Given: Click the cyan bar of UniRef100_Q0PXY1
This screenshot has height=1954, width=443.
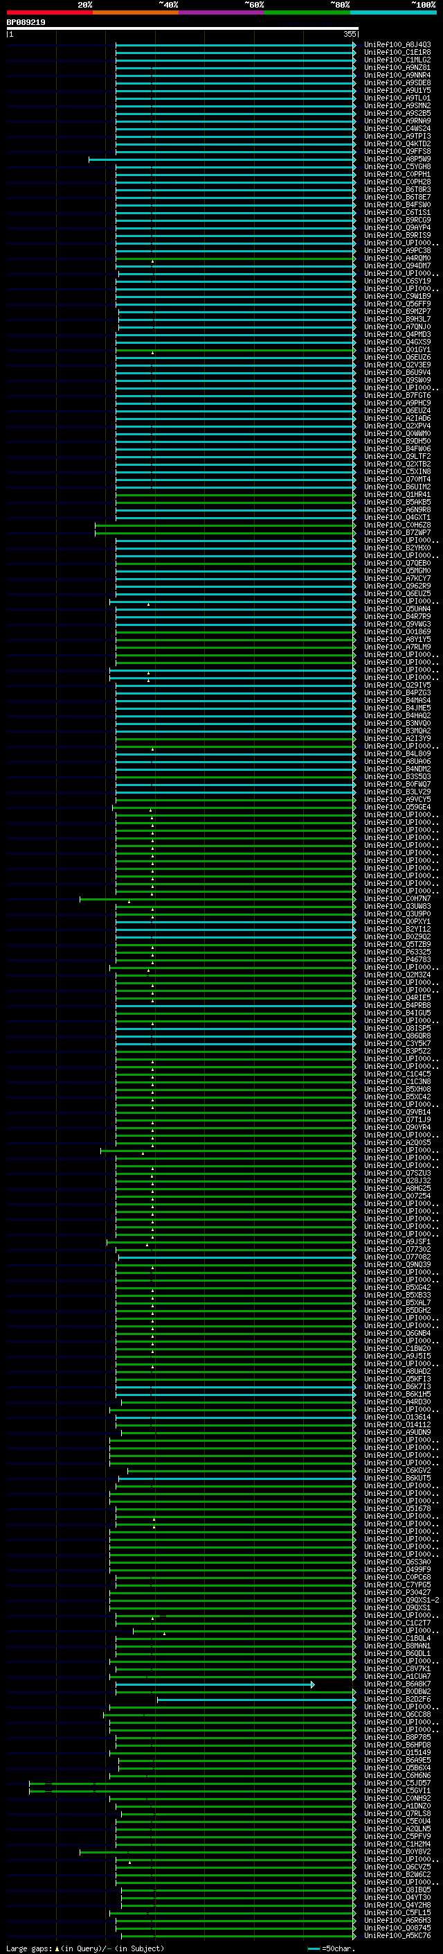Looking at the screenshot, I should click(x=235, y=922).
